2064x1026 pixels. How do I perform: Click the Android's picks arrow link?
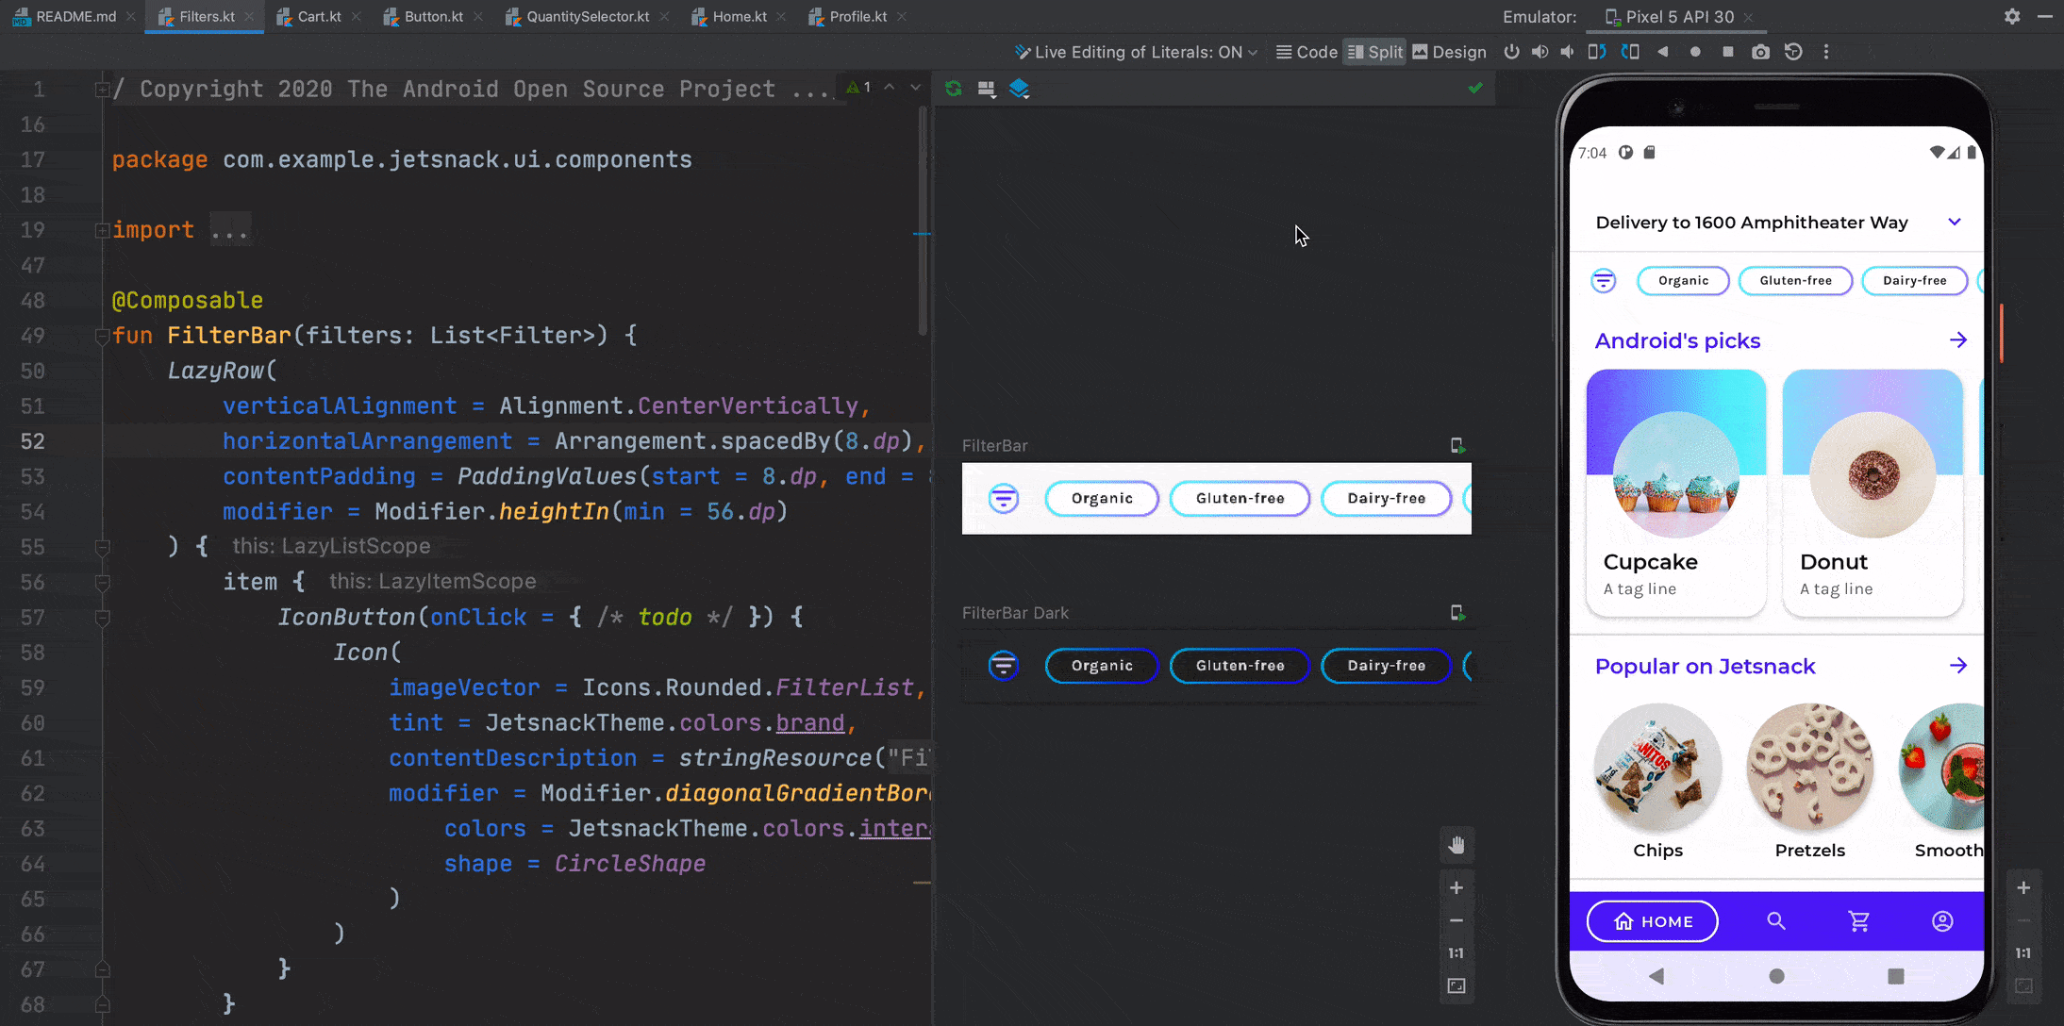coord(1960,339)
